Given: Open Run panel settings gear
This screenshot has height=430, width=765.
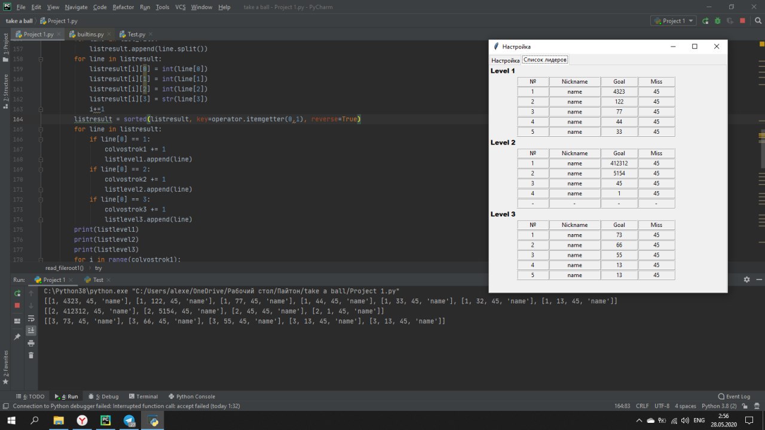Looking at the screenshot, I should [746, 279].
